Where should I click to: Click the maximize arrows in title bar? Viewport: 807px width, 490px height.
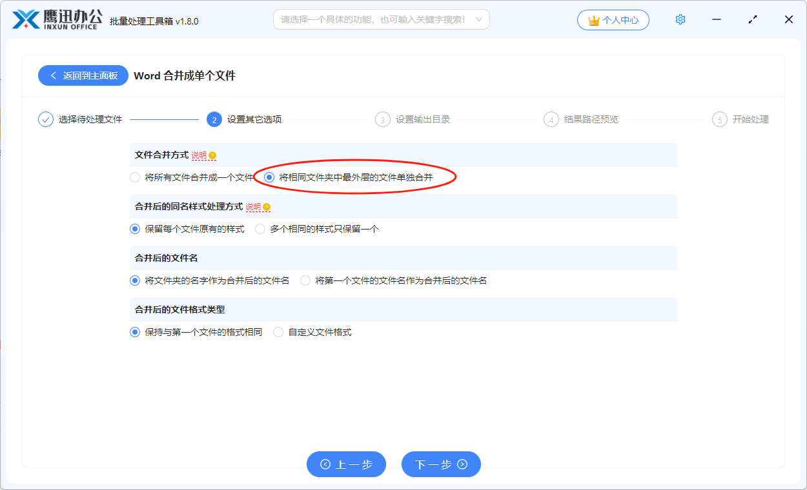point(753,19)
